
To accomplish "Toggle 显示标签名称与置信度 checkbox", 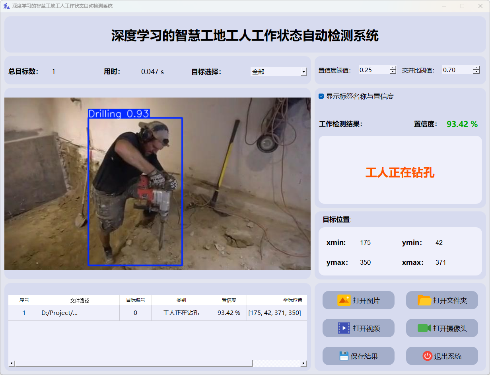I will [x=321, y=96].
